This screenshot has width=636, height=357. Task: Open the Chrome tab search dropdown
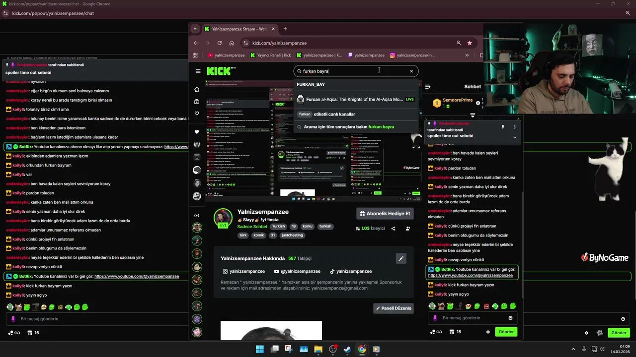tap(195, 29)
